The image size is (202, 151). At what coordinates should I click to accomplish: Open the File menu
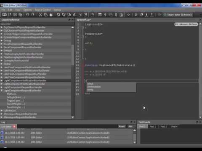click(3, 10)
